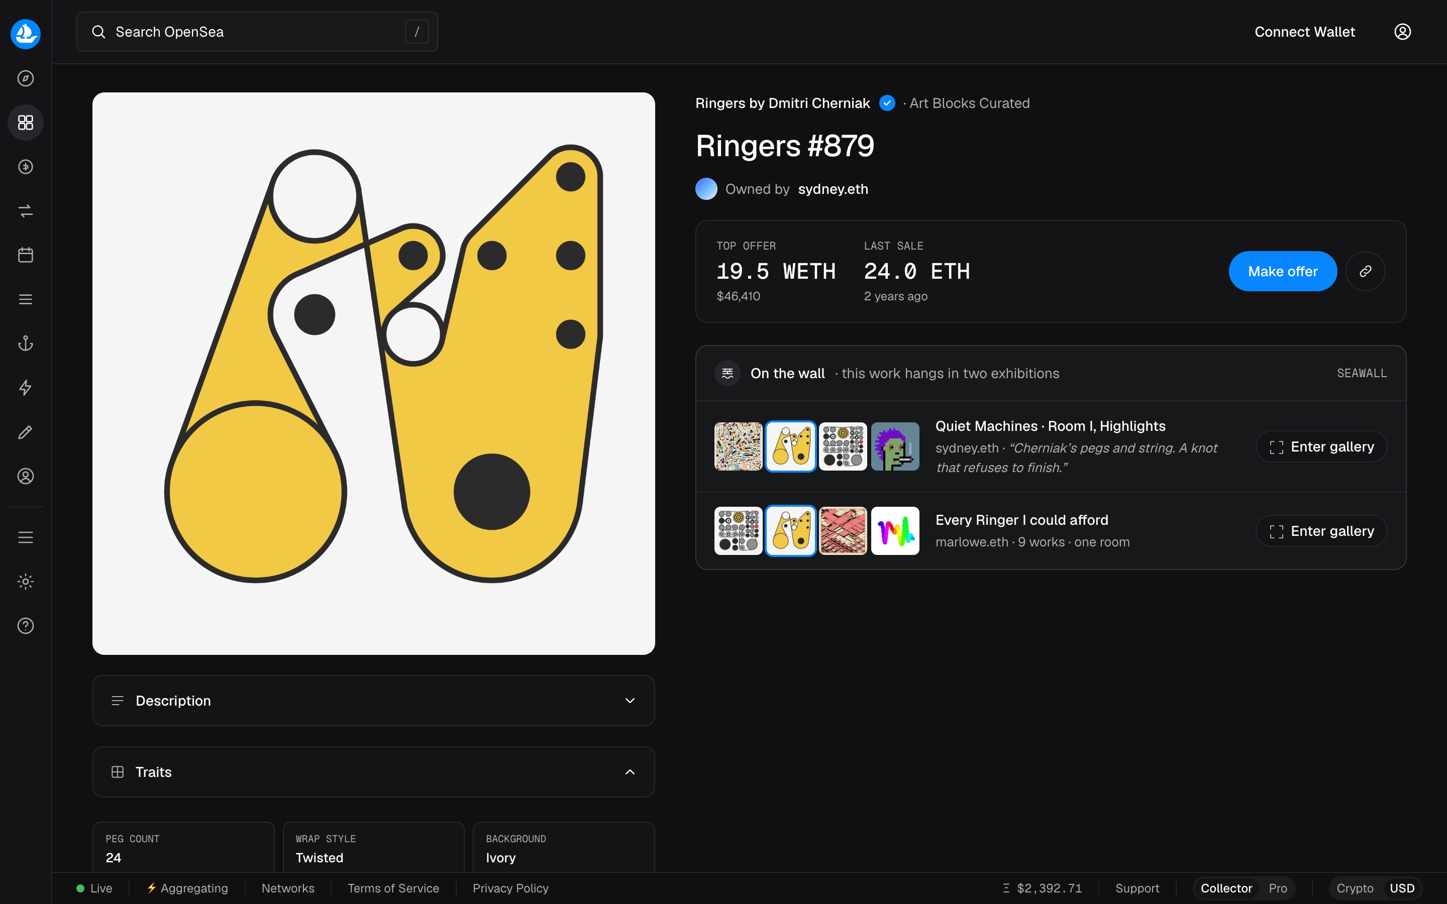Click the ETH price $2,392.71 in footer

[1042, 888]
